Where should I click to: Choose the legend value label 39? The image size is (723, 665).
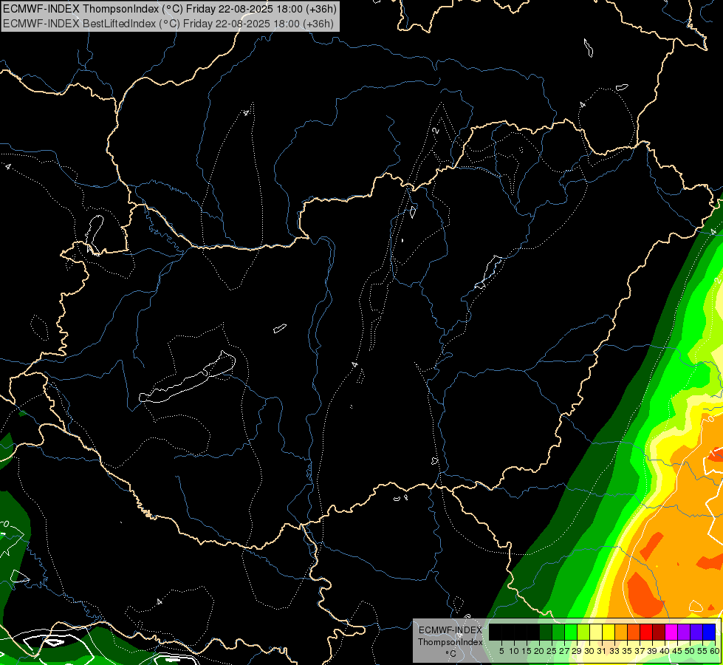(x=652, y=651)
